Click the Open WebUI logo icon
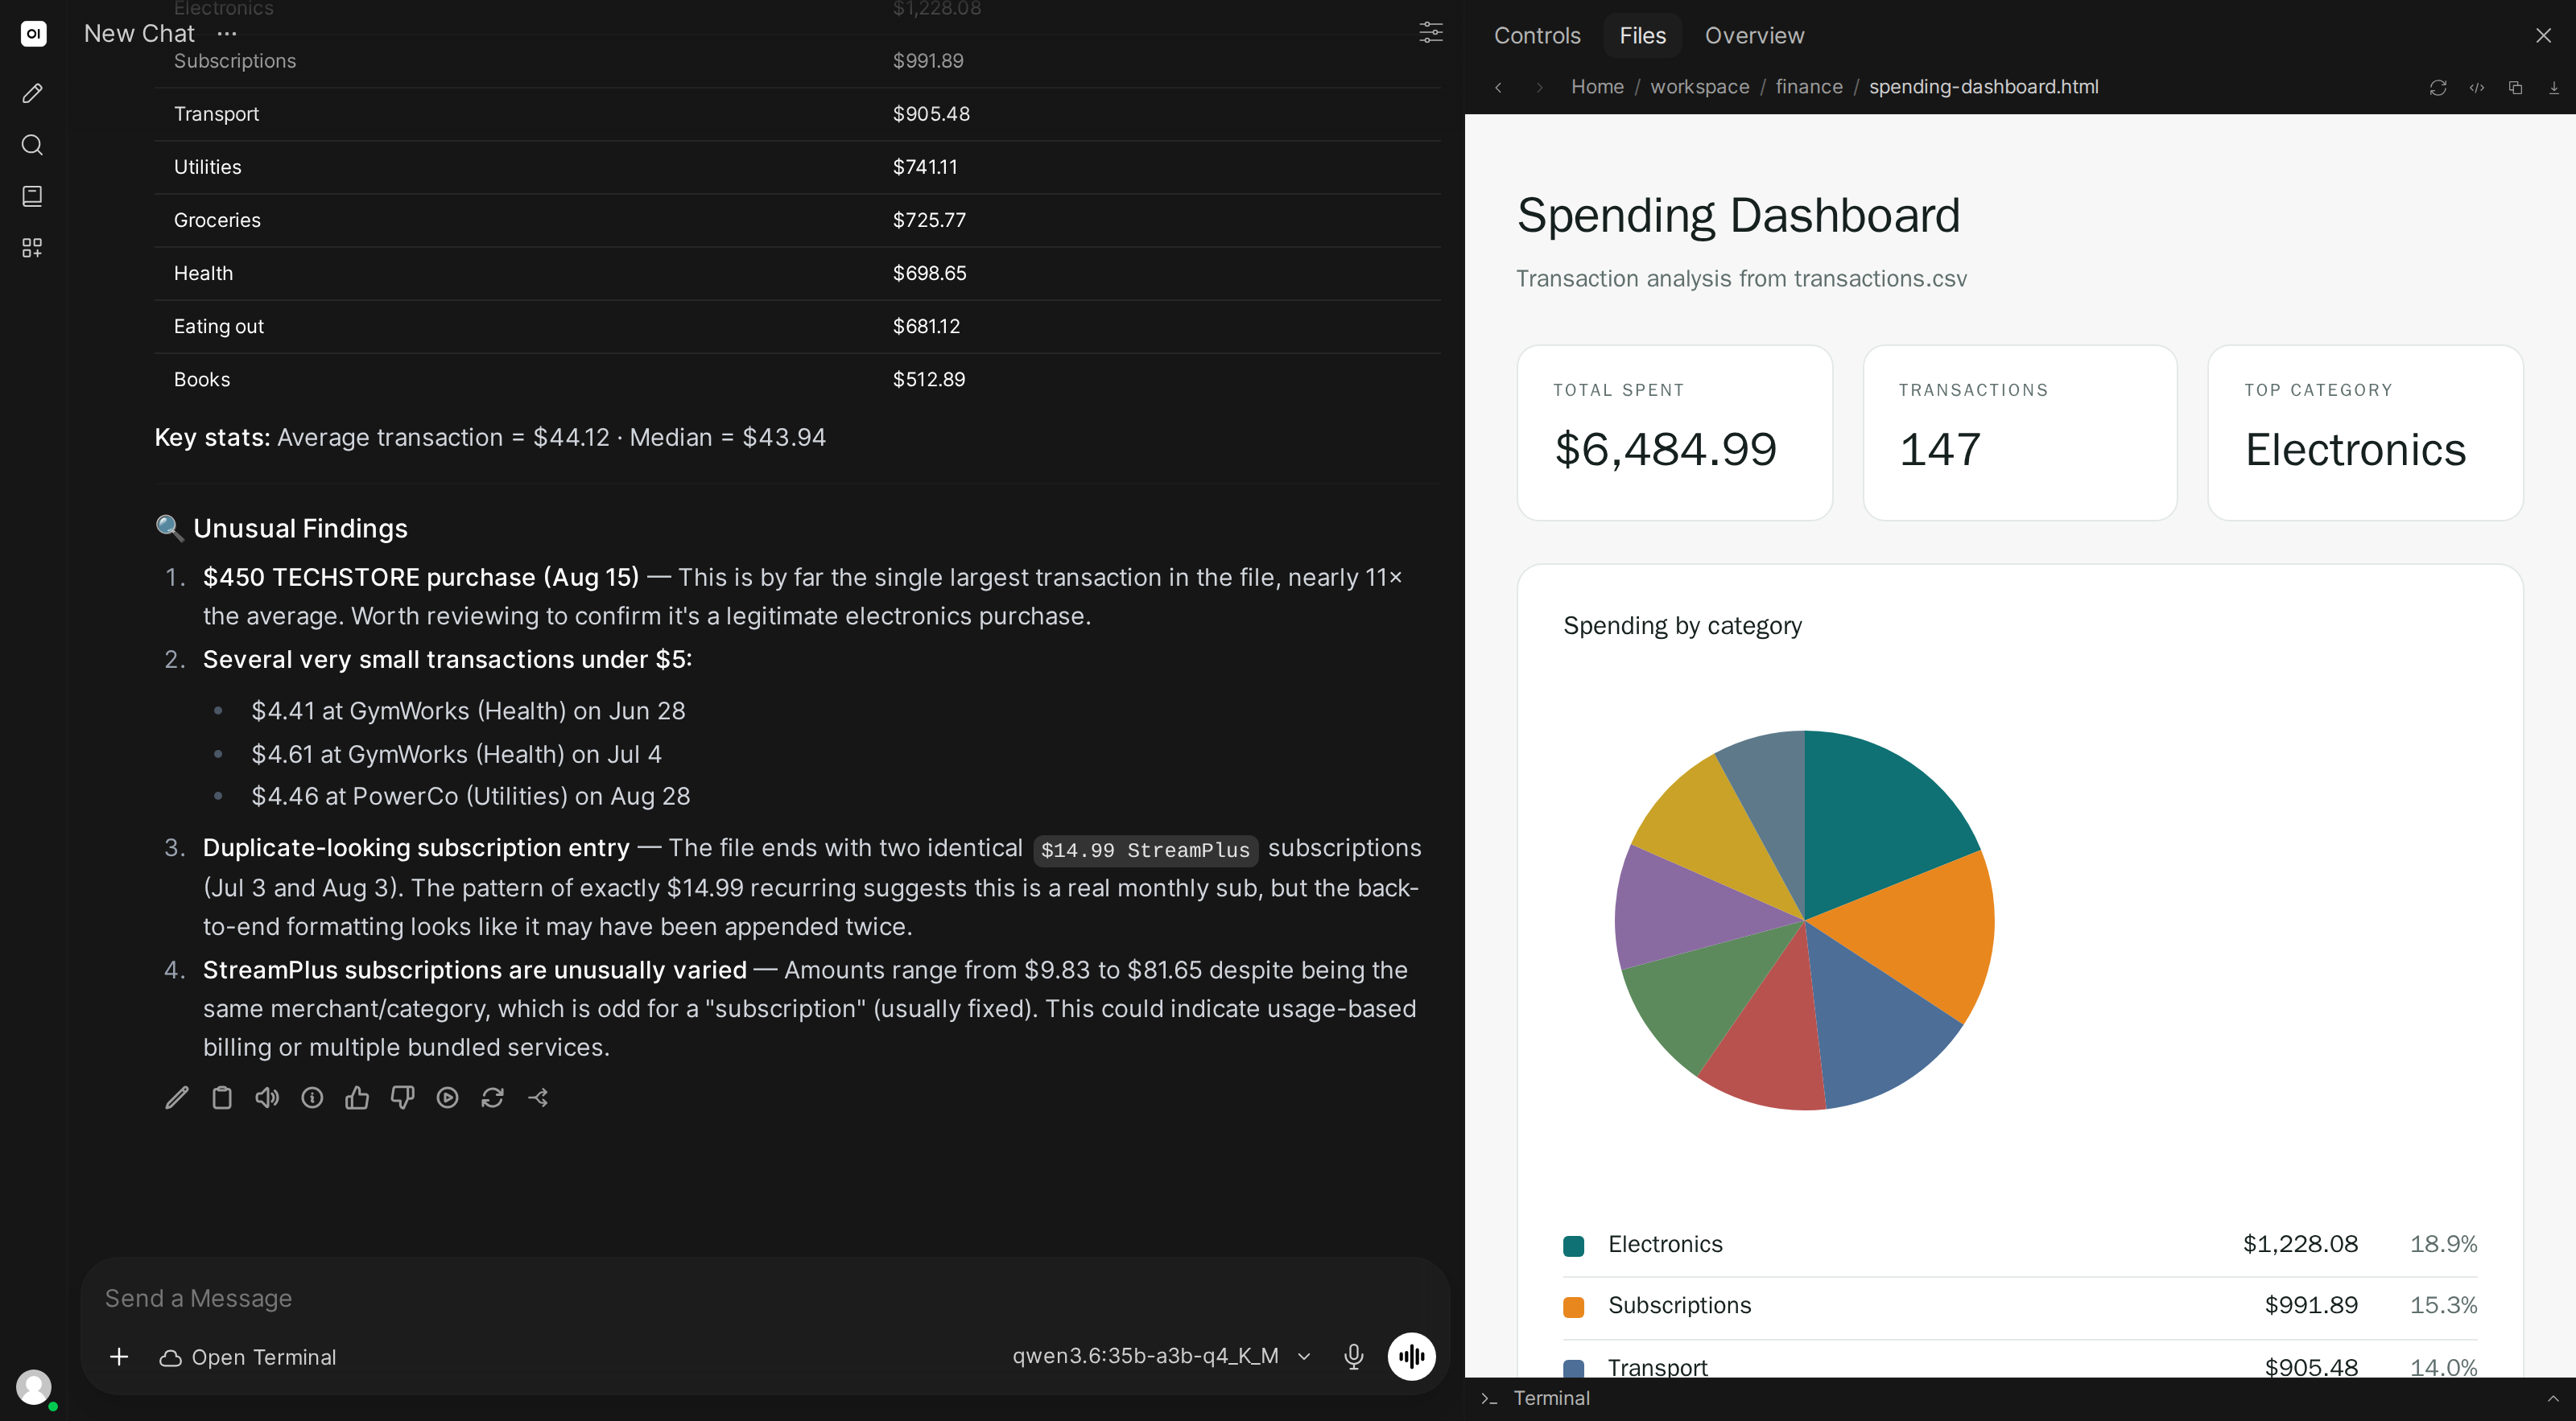 pyautogui.click(x=33, y=33)
